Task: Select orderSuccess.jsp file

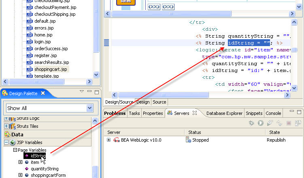Action: [51, 49]
